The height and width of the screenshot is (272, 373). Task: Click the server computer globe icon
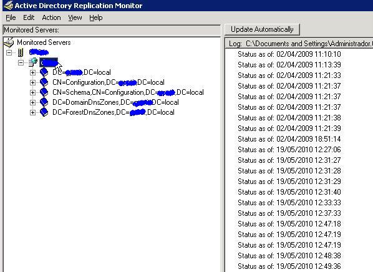click(x=33, y=62)
